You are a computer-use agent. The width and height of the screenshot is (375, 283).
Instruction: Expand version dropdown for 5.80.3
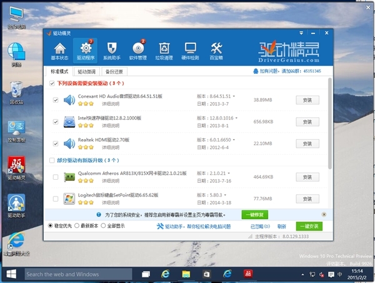click(x=225, y=195)
